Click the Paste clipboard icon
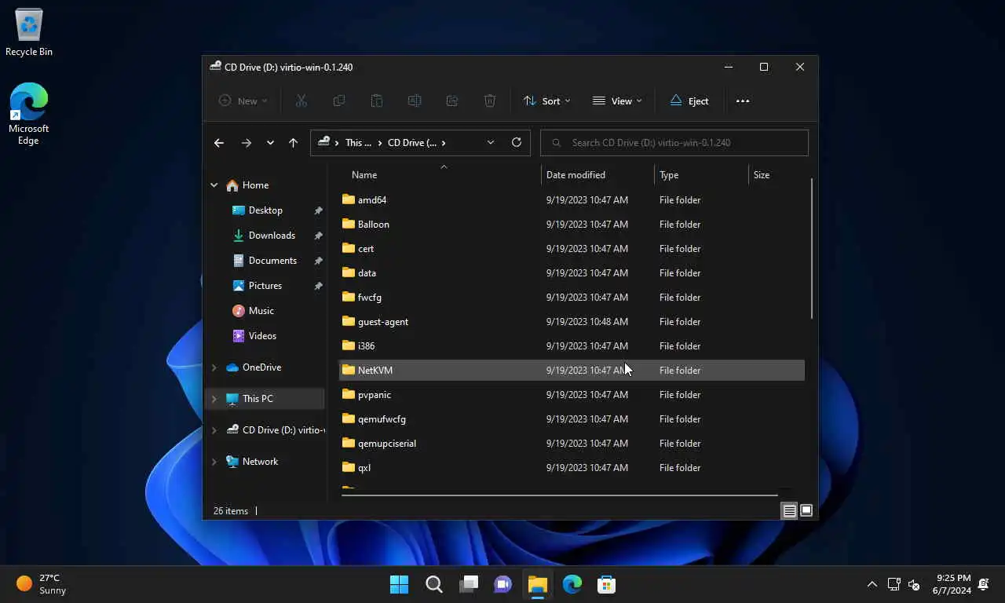The width and height of the screenshot is (1005, 603). [x=377, y=100]
